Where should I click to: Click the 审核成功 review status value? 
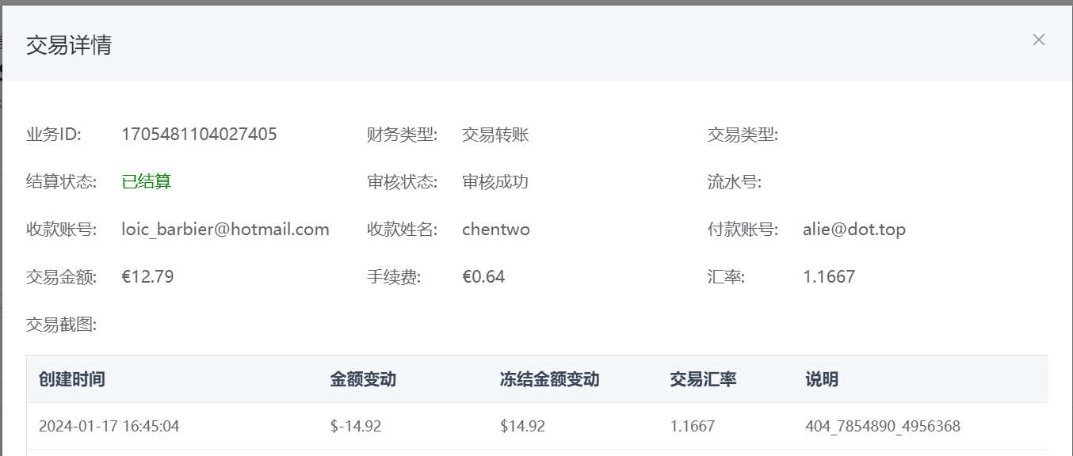click(x=495, y=182)
